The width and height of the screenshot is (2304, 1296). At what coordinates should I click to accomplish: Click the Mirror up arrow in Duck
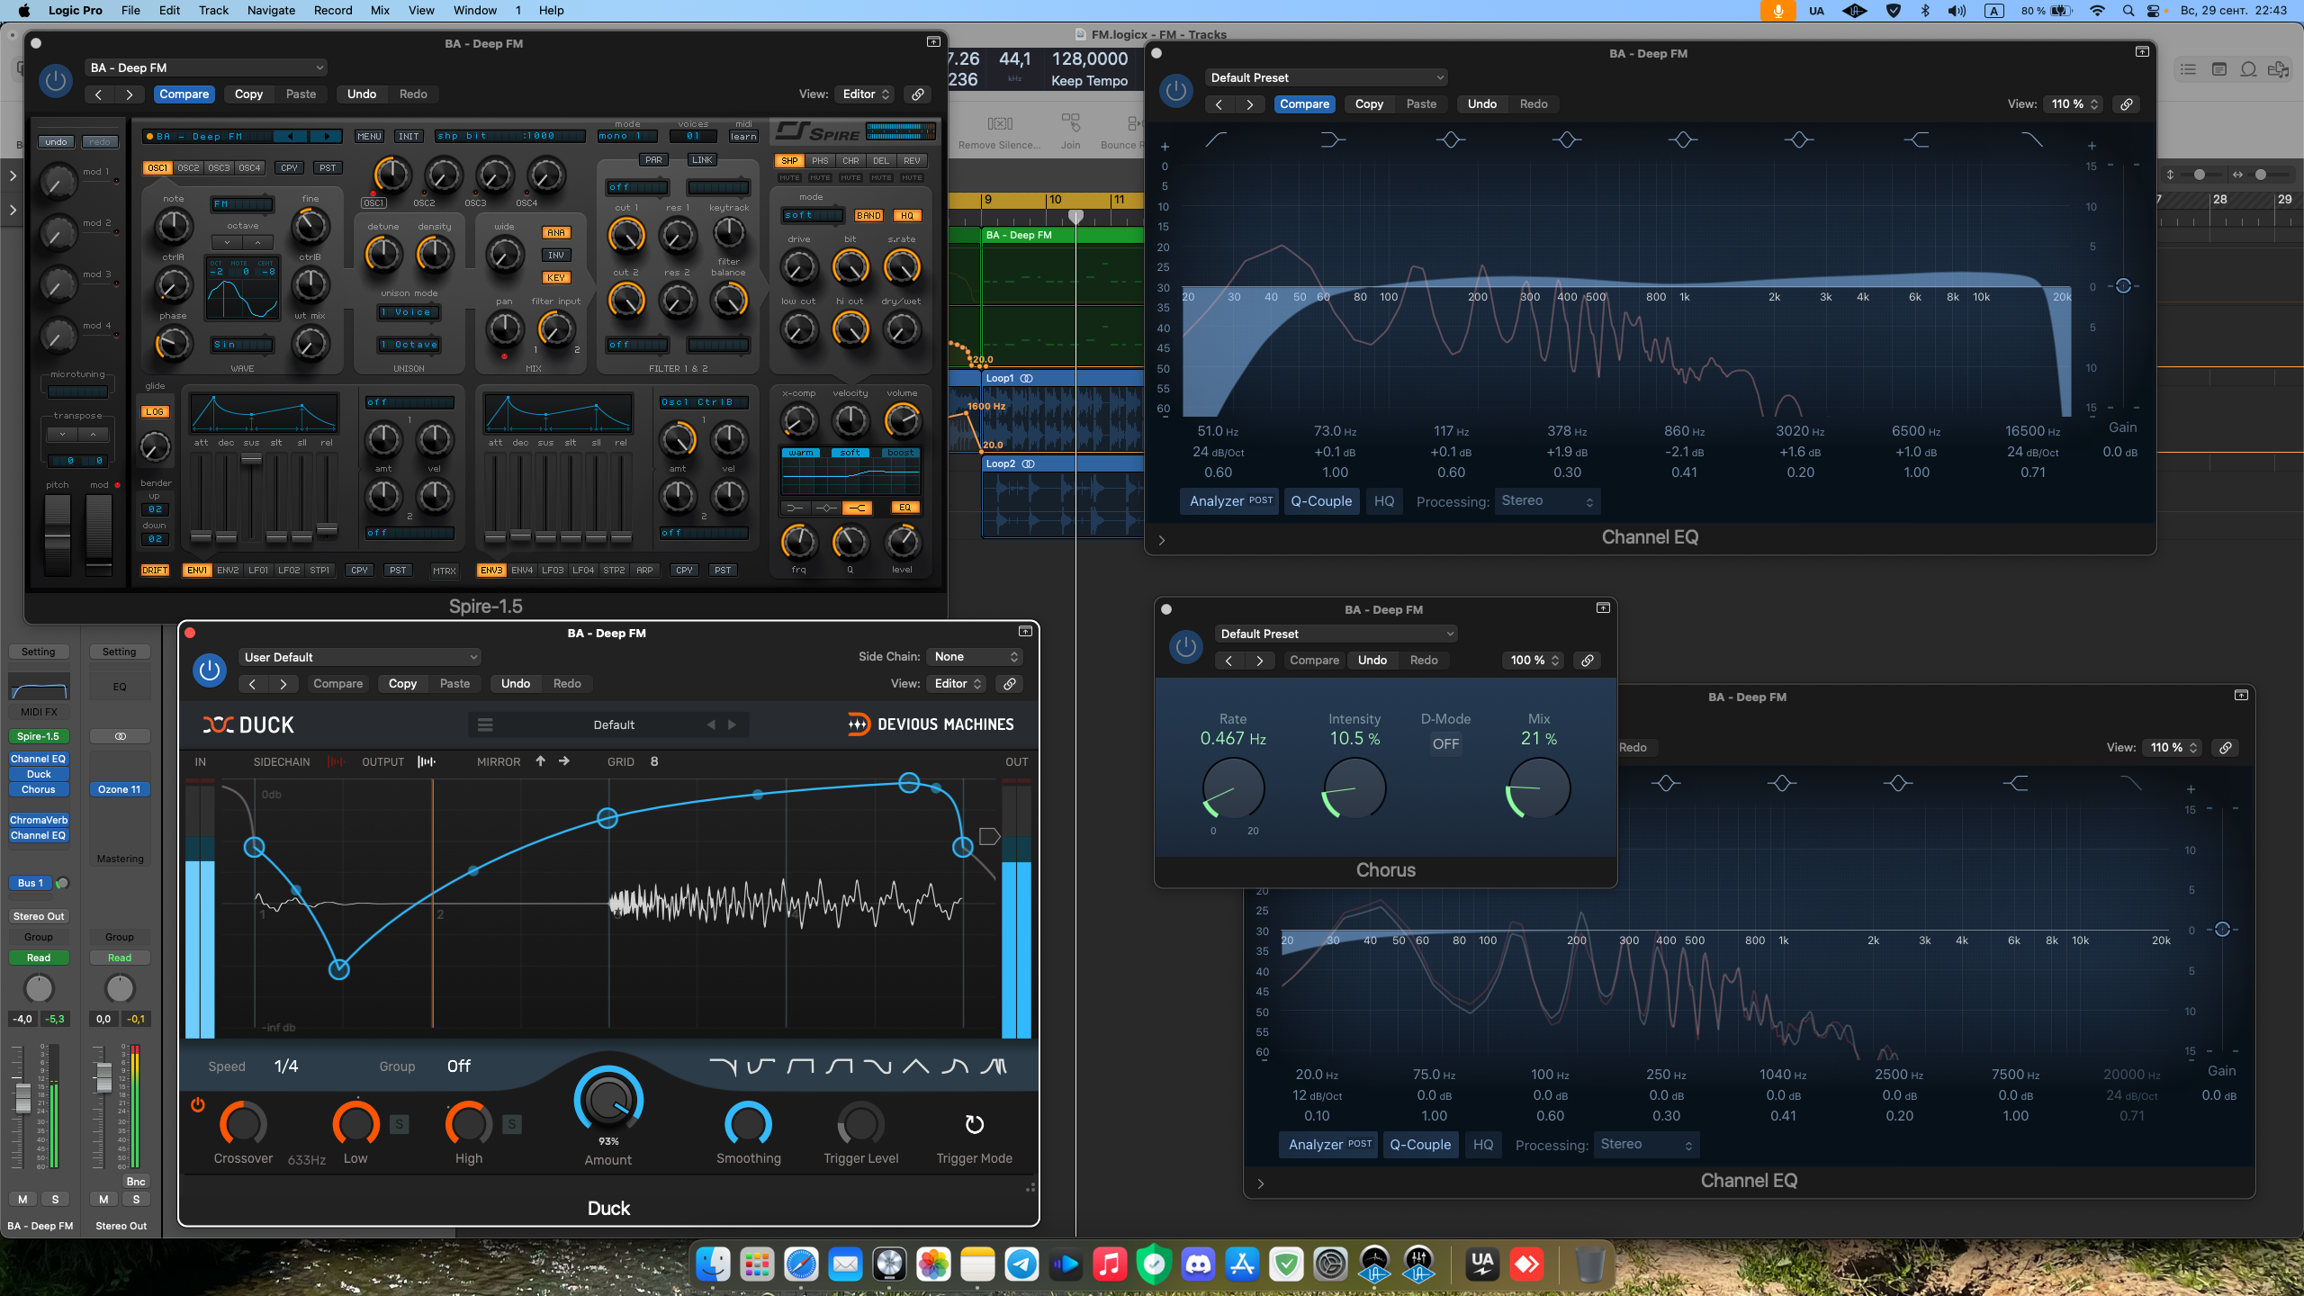[540, 761]
